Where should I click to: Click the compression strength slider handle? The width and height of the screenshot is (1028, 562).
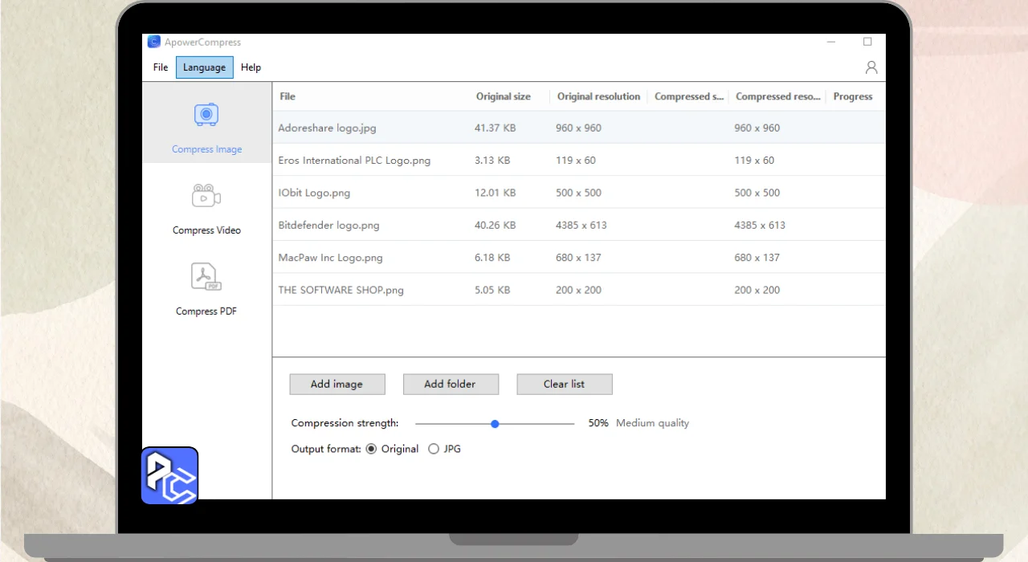495,423
